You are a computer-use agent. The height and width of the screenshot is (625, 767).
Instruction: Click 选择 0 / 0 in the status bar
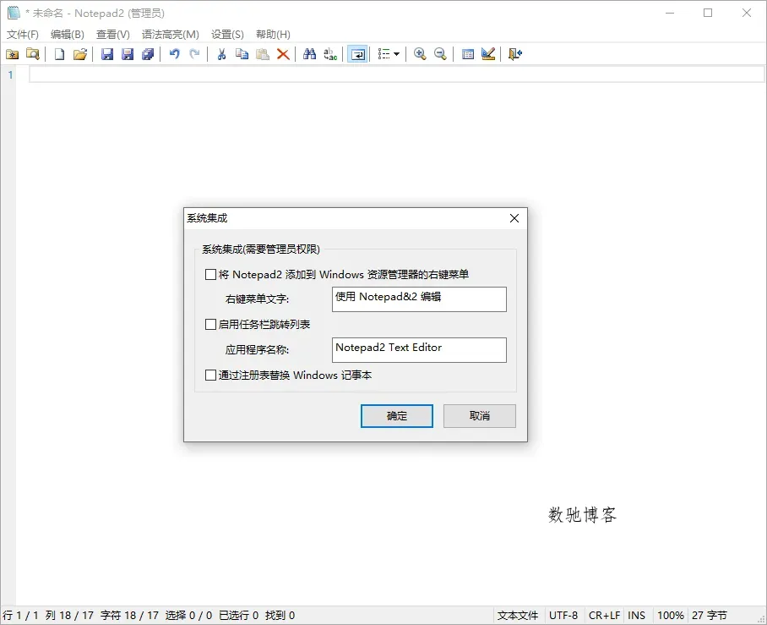pos(188,615)
